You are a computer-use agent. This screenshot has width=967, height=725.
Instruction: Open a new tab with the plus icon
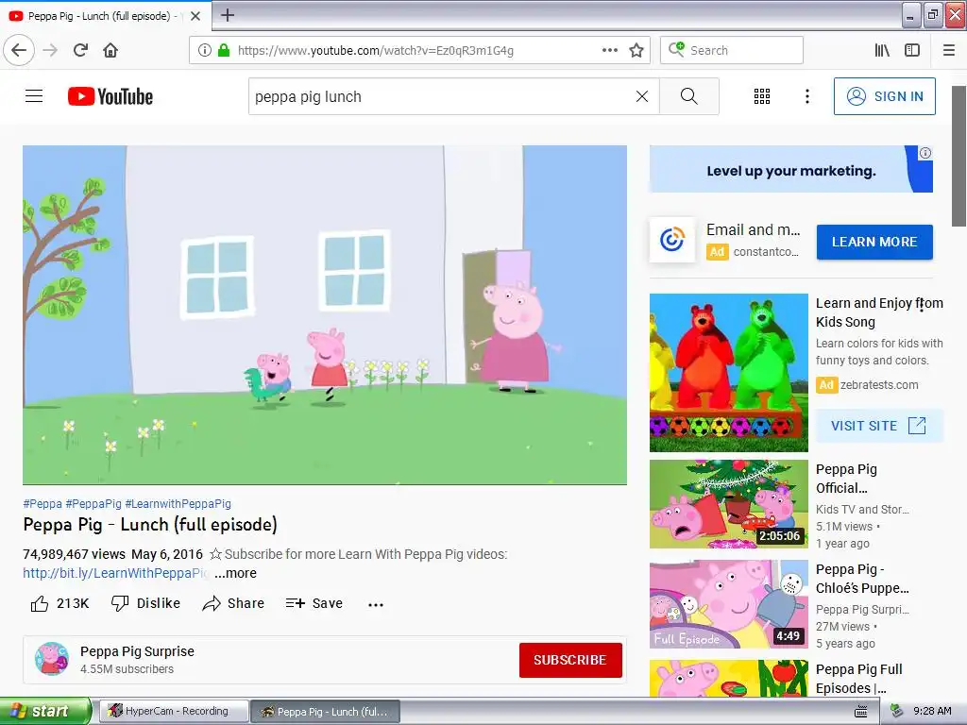228,15
